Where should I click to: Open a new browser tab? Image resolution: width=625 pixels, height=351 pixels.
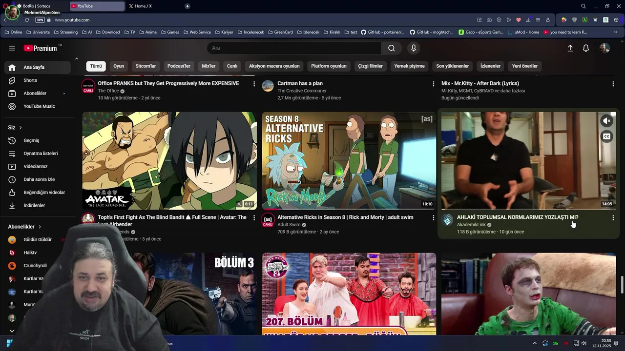(x=187, y=6)
